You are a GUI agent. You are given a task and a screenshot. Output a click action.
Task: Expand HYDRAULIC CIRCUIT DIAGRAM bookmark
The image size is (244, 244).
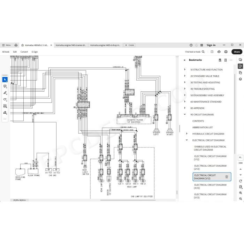point(187,134)
